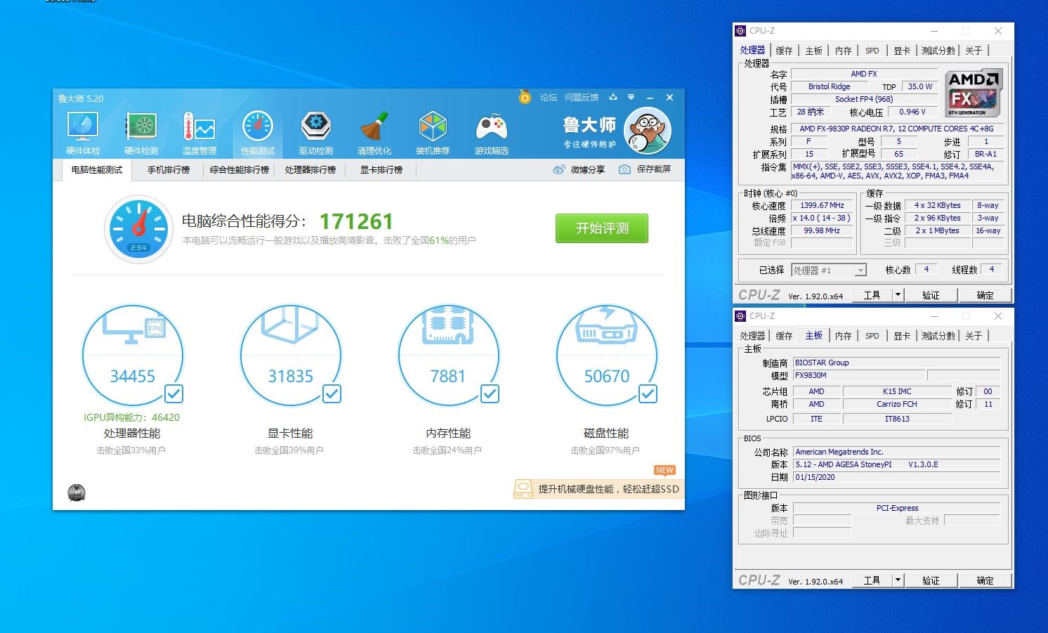Switch to the 电脑性能测试 tab

(97, 170)
